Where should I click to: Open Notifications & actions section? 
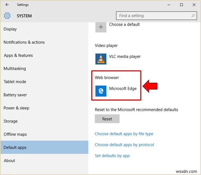click(44, 42)
